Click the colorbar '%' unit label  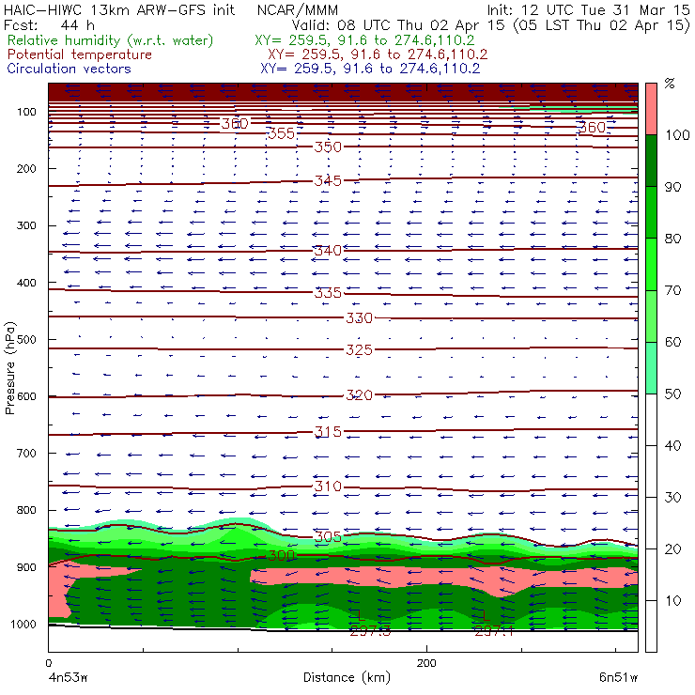click(x=670, y=84)
